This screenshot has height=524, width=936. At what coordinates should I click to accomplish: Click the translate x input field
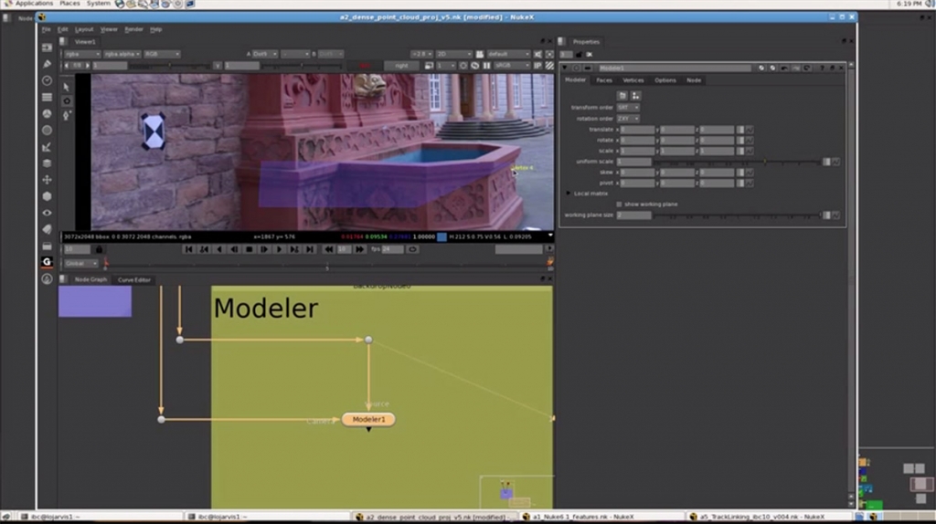pos(638,130)
